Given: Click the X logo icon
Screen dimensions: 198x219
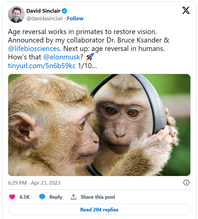Looking at the screenshot, I should pos(186,10).
